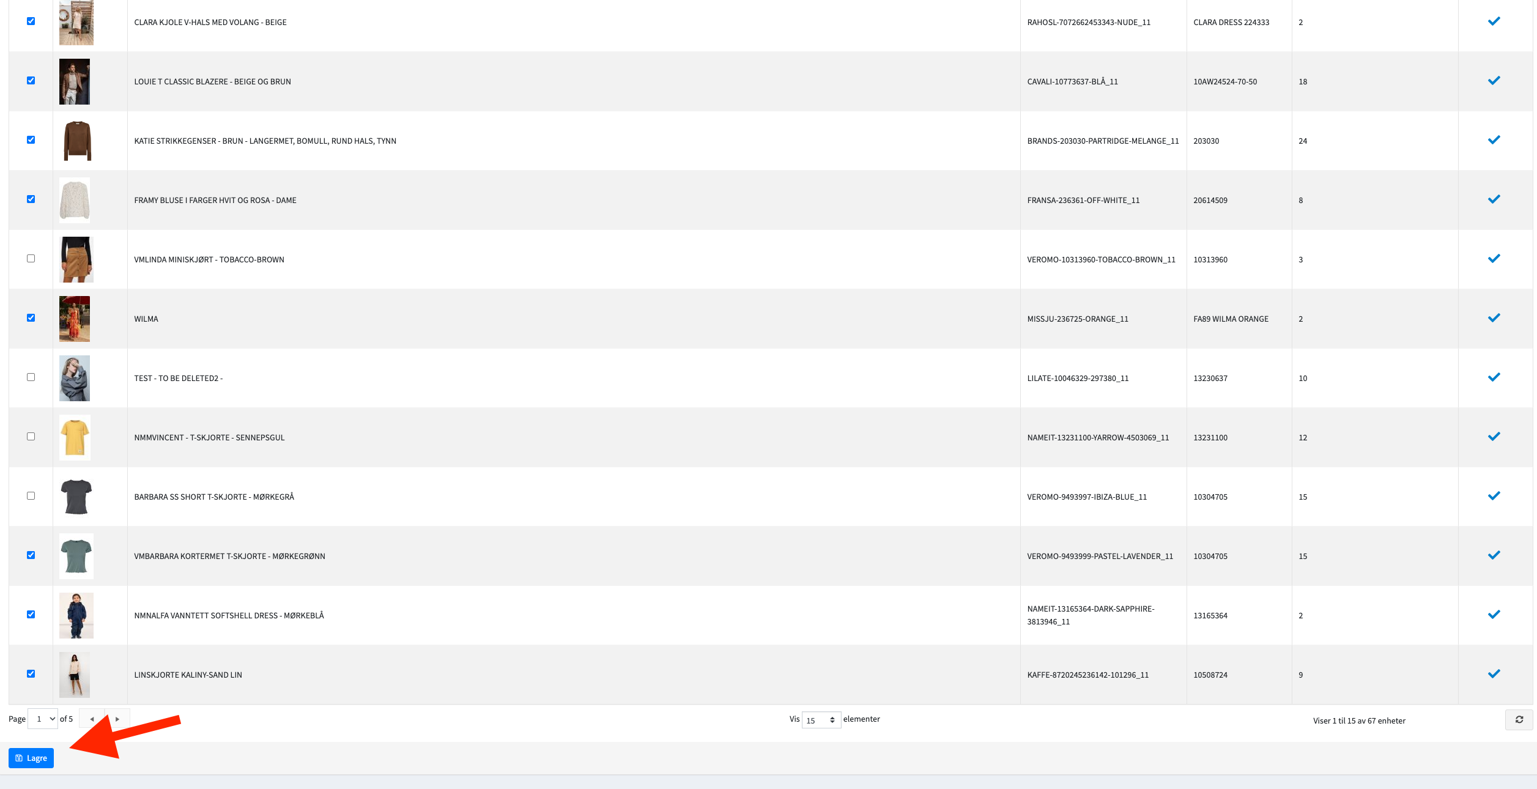
Task: Click the Lagre save button
Action: click(x=31, y=758)
